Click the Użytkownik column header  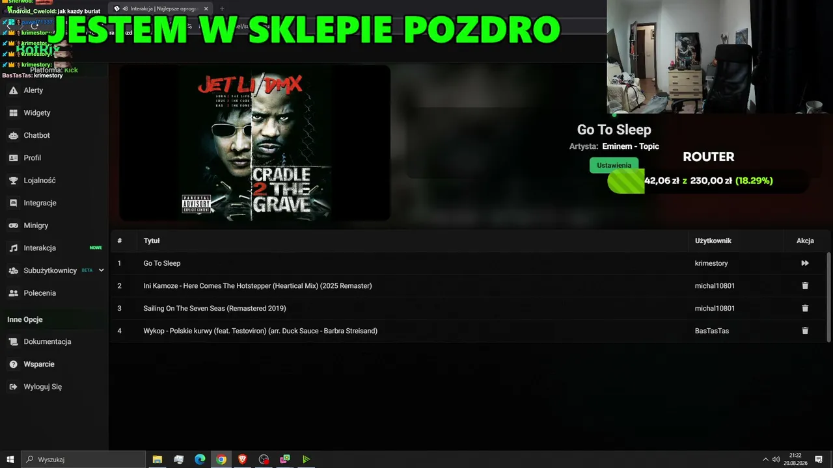click(713, 240)
